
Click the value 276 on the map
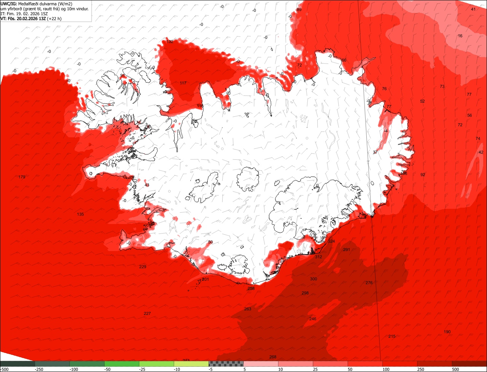pos(369,283)
